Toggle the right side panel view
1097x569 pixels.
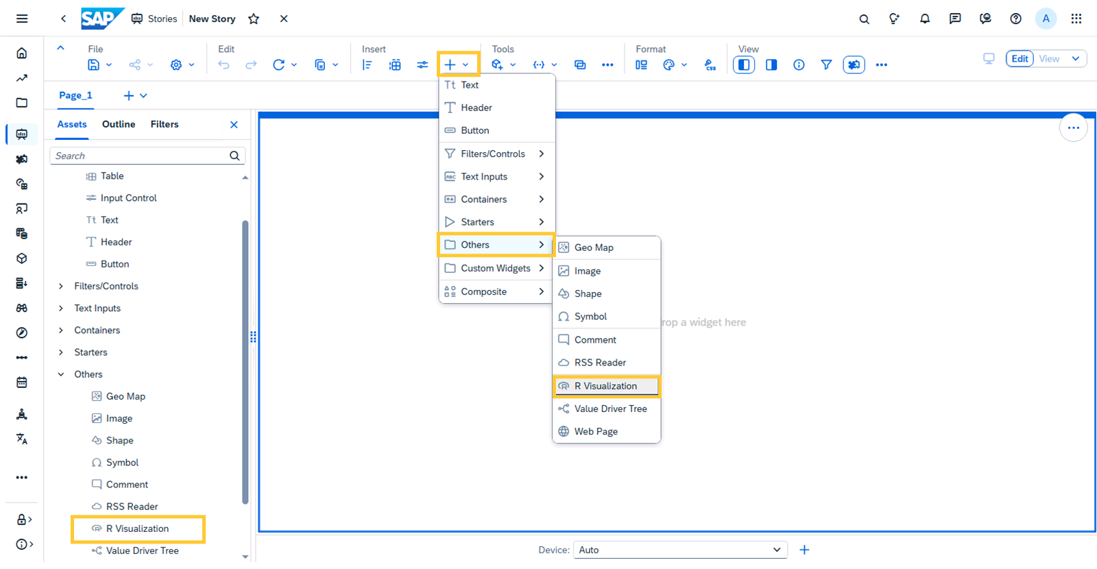tap(771, 64)
